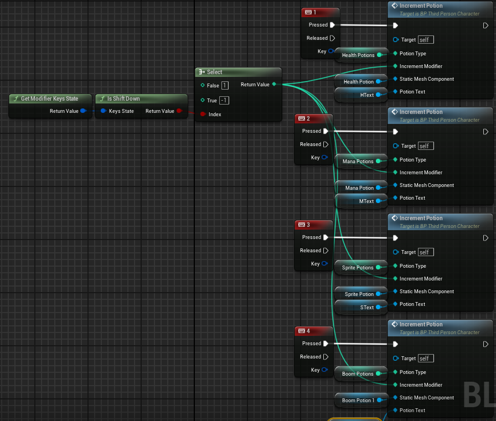Click output exec pin of topmost Increment Potion
Screen dimensions: 496x421
(x=485, y=25)
